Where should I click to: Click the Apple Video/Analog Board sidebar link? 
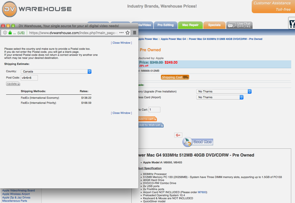coord(18,190)
